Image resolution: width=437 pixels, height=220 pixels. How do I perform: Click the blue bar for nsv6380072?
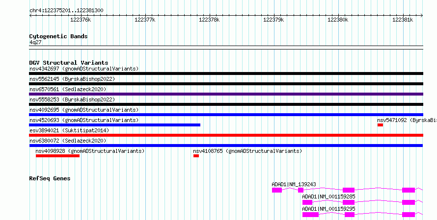pyautogui.click(x=226, y=146)
